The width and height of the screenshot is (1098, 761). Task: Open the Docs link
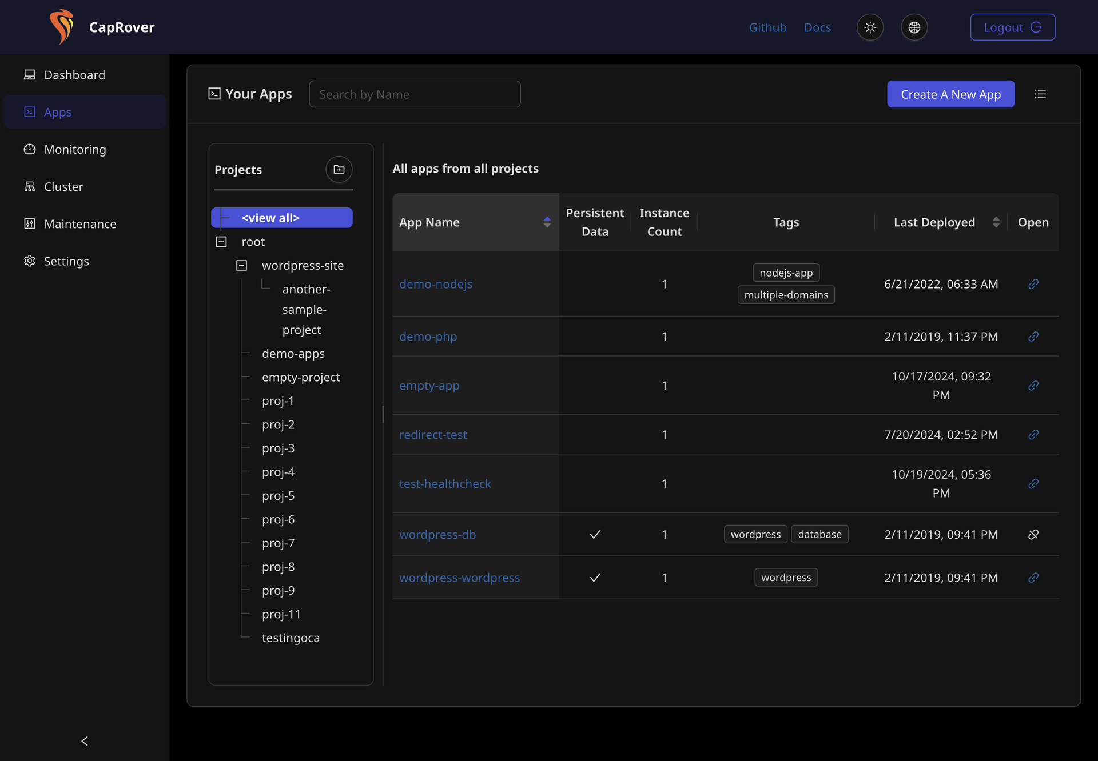click(x=817, y=27)
